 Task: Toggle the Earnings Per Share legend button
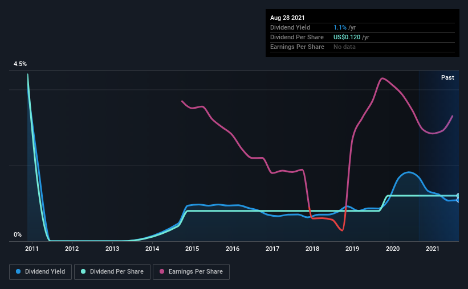tap(191, 272)
